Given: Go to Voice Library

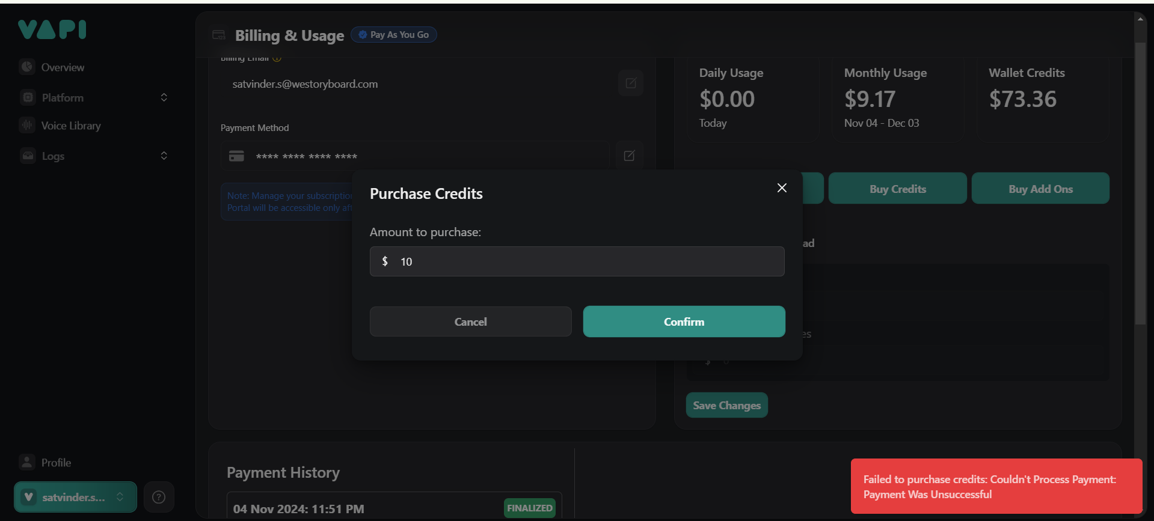Looking at the screenshot, I should pos(71,126).
